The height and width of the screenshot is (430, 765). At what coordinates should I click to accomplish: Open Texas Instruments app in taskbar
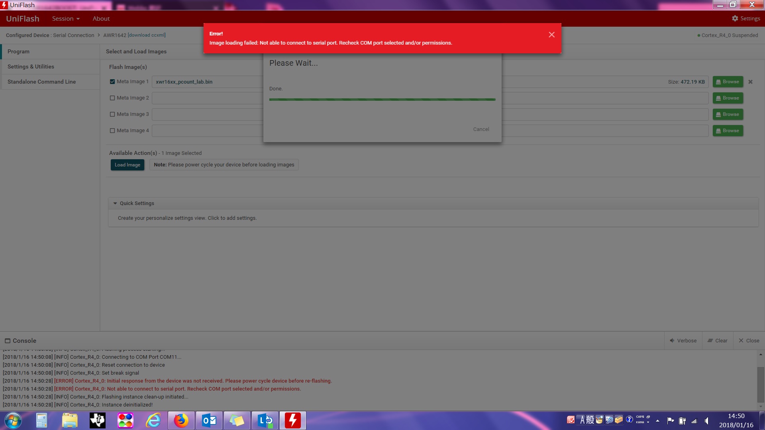(98, 420)
